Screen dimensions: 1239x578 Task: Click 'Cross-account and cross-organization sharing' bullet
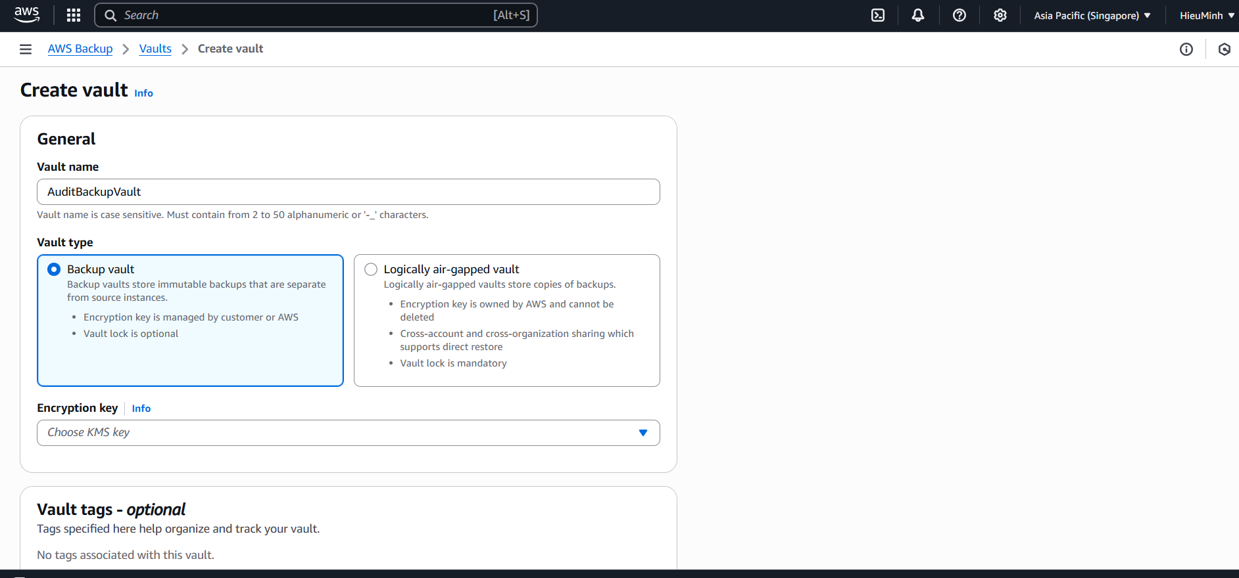(x=517, y=340)
